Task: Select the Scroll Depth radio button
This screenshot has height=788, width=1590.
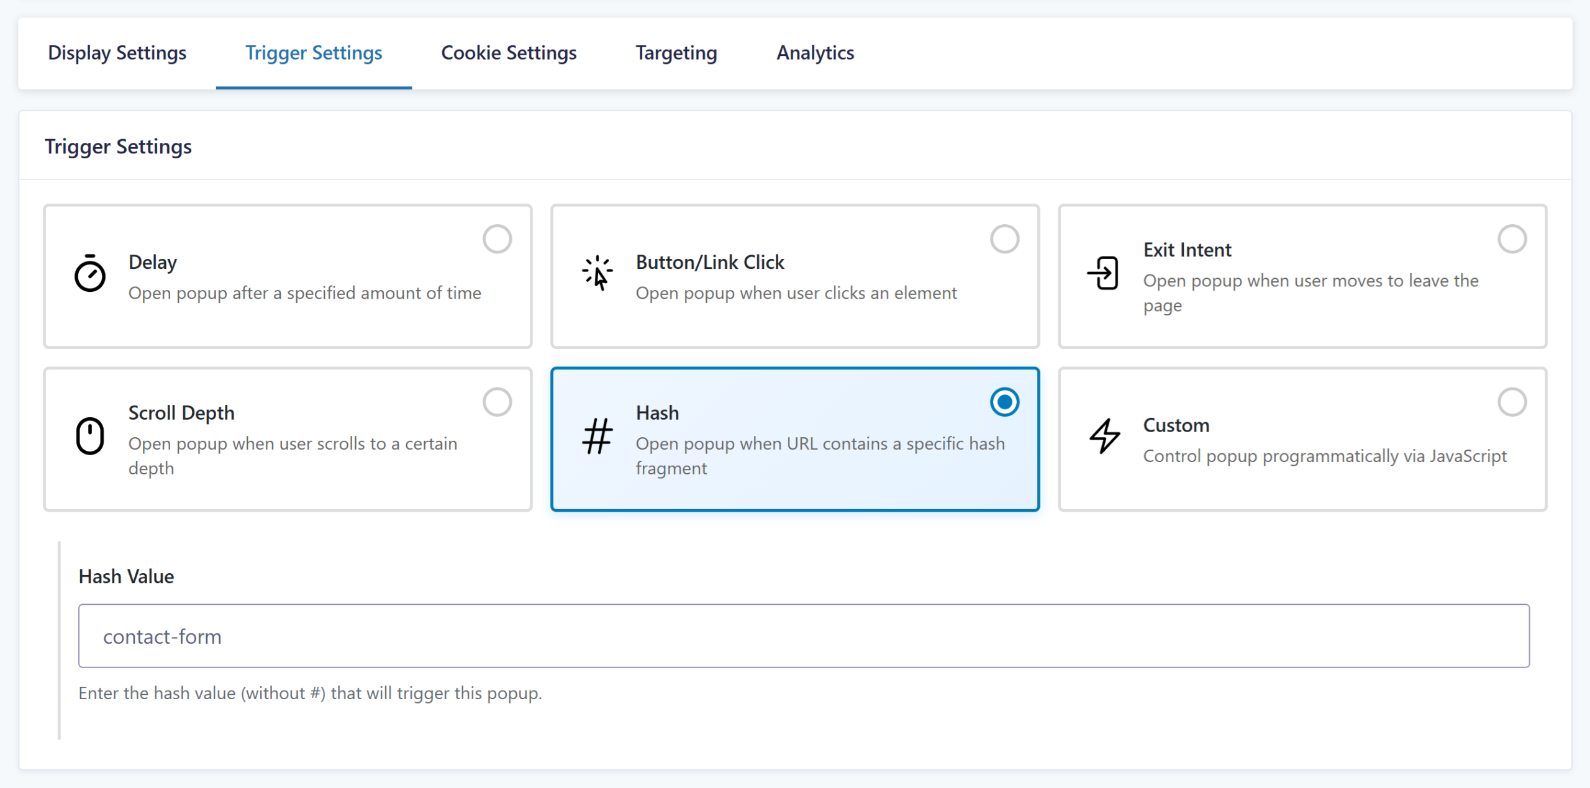Action: (497, 402)
